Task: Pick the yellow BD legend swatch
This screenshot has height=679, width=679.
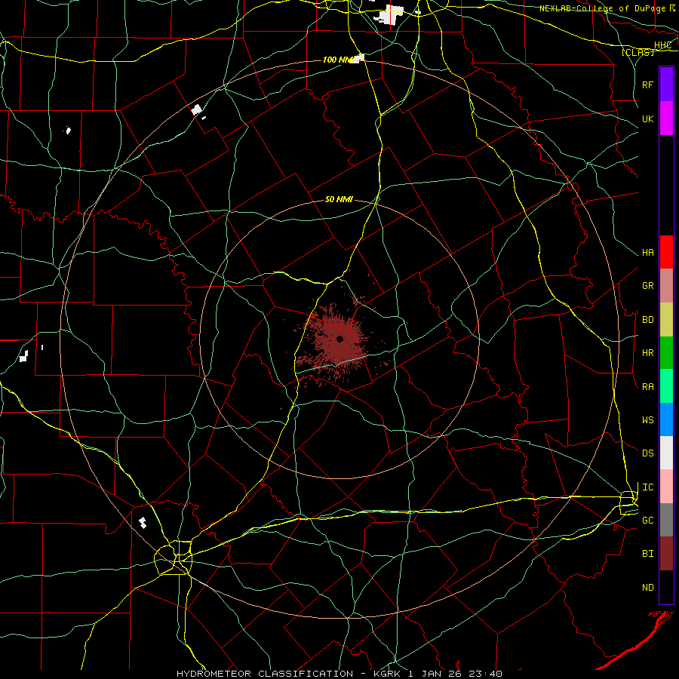Action: 666,320
